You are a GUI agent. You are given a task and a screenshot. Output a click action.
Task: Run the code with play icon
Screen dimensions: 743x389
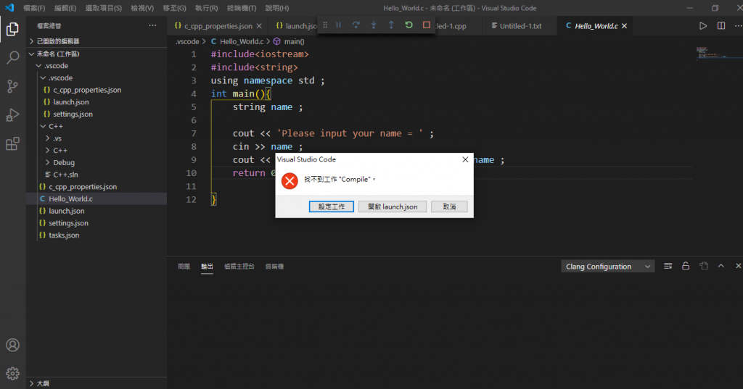pyautogui.click(x=703, y=26)
